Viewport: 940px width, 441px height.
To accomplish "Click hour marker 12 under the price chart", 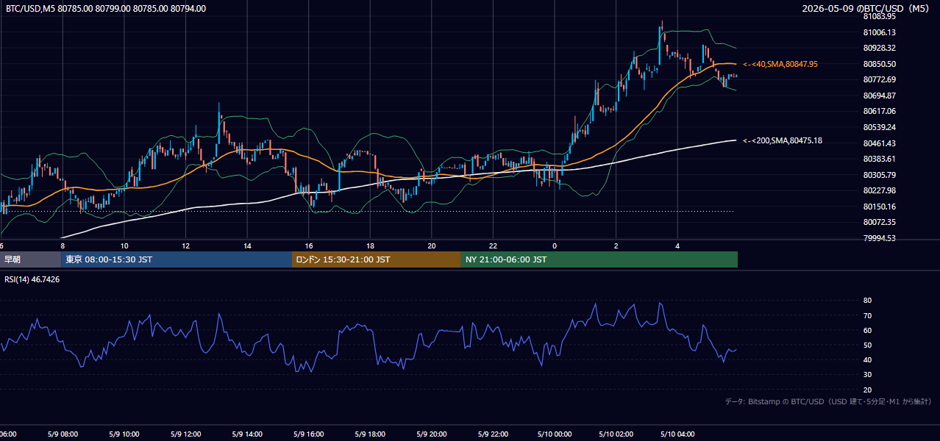I will pos(186,245).
